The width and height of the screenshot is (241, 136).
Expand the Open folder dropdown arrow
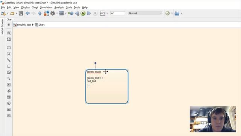coord(16,13)
